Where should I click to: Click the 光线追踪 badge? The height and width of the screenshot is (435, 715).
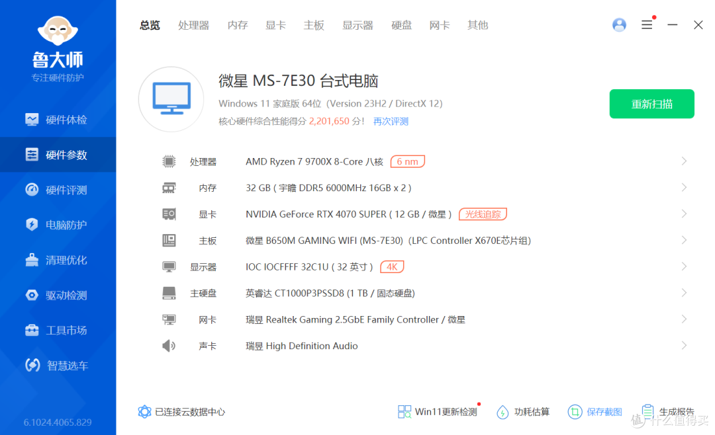[483, 214]
